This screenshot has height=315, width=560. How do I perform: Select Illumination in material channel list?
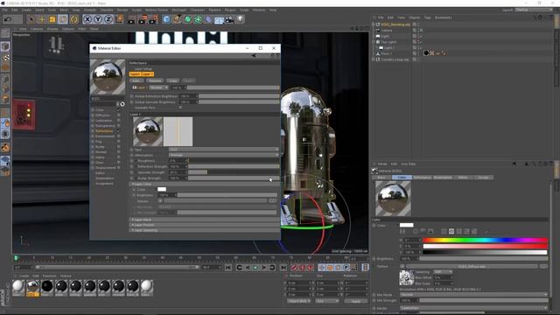pos(105,178)
